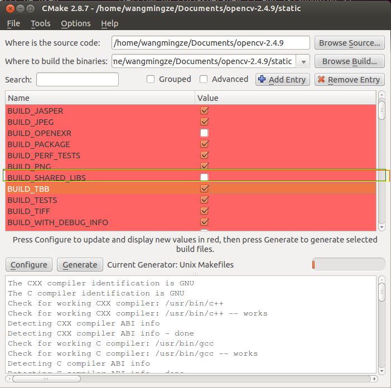This screenshot has height=388, width=391.
Task: Click the entries list scroll-up arrow
Action: [382, 94]
